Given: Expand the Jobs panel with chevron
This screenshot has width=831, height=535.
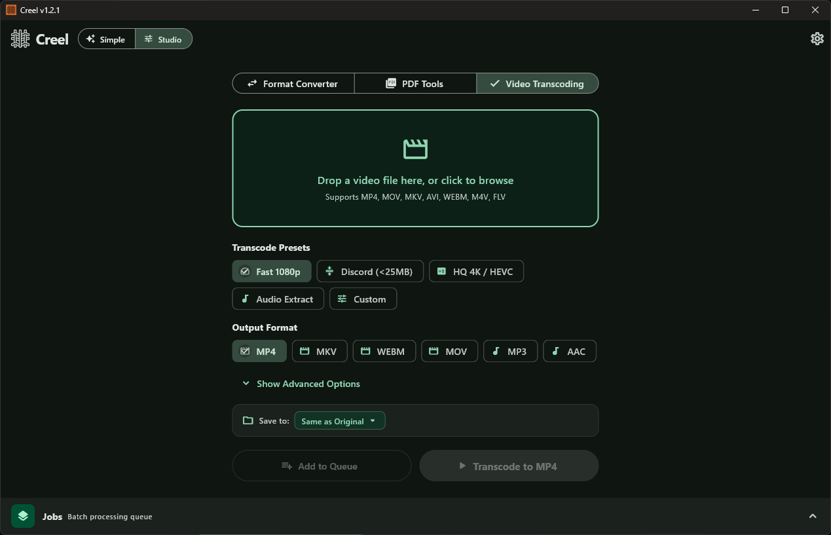Looking at the screenshot, I should tap(813, 516).
